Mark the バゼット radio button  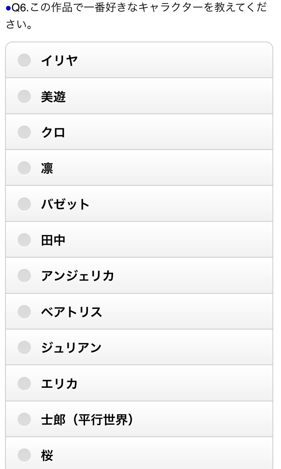pos(24,204)
